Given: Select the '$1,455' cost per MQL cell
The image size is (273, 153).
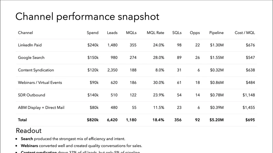Looking at the screenshot, I should pos(248,108).
